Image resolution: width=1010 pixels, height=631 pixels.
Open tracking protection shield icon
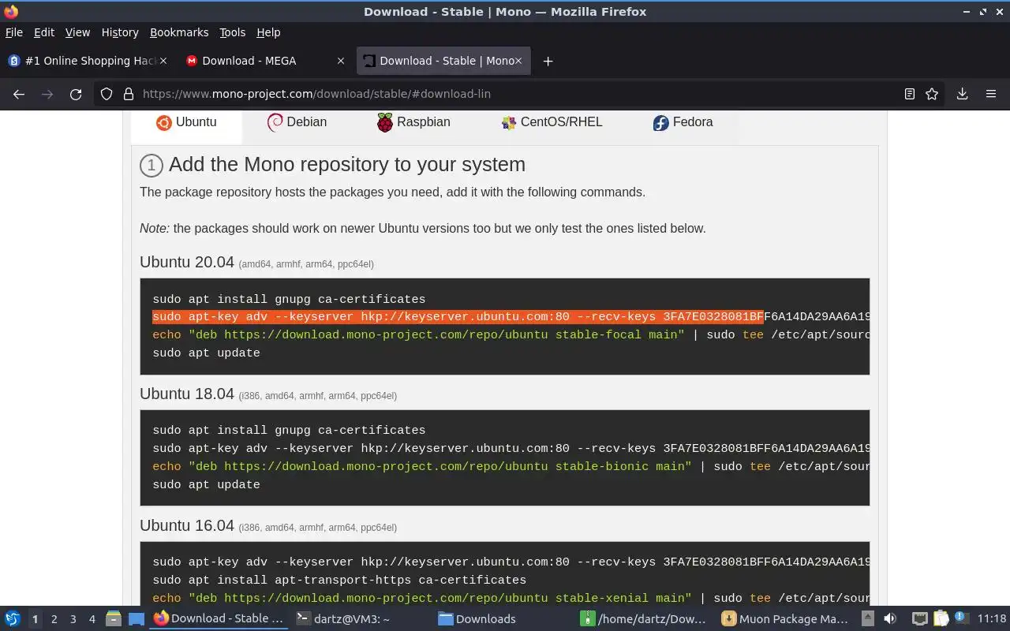coord(107,94)
